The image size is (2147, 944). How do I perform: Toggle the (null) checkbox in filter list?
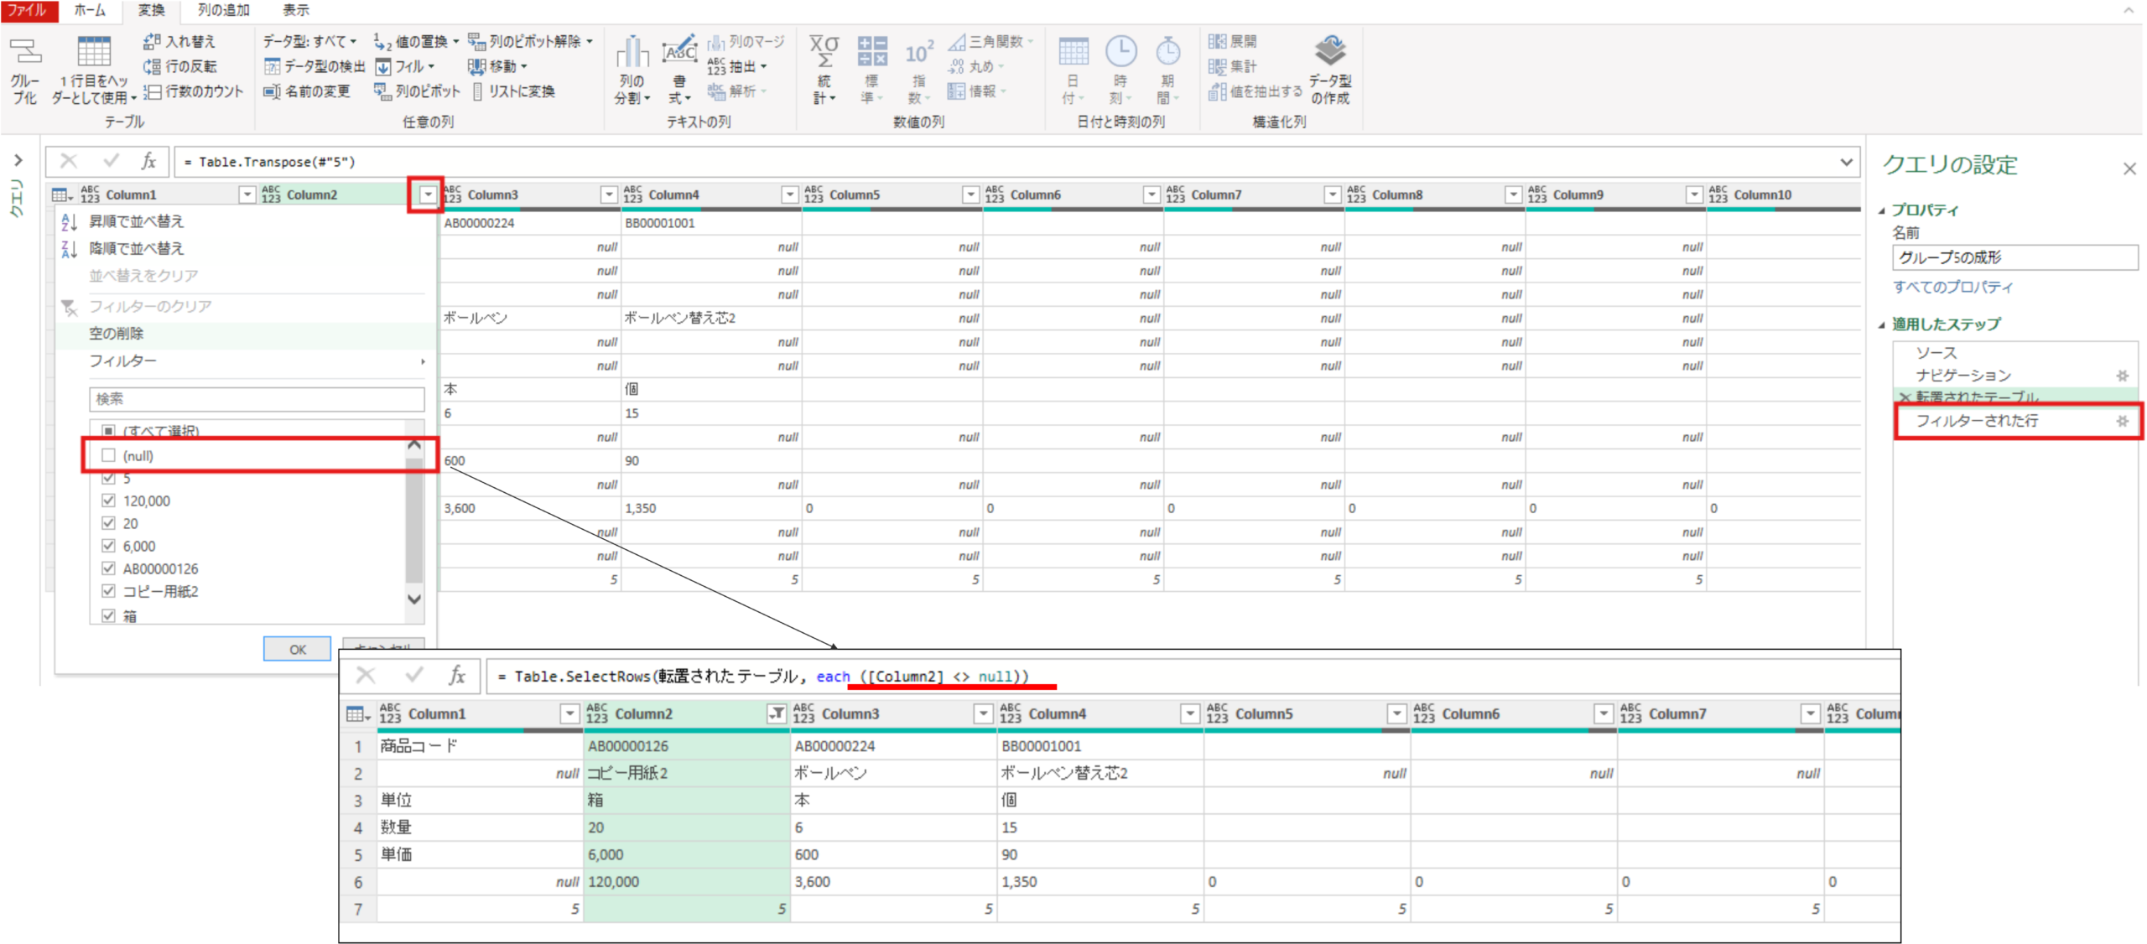pos(108,455)
